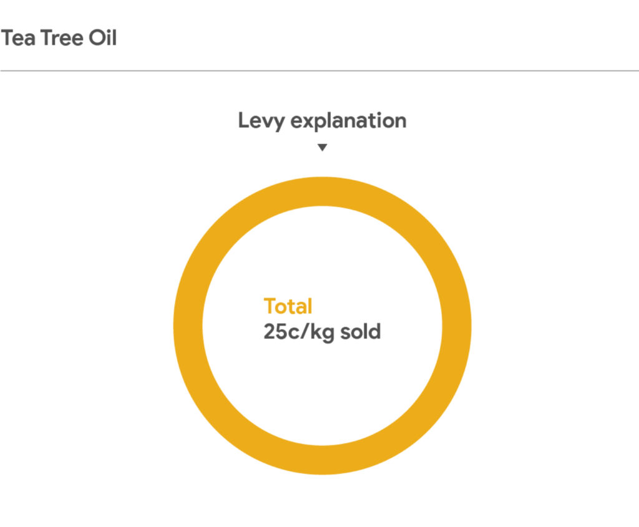Select the "25c/kg sold" value text
This screenshot has height=527, width=639.
[x=322, y=331]
